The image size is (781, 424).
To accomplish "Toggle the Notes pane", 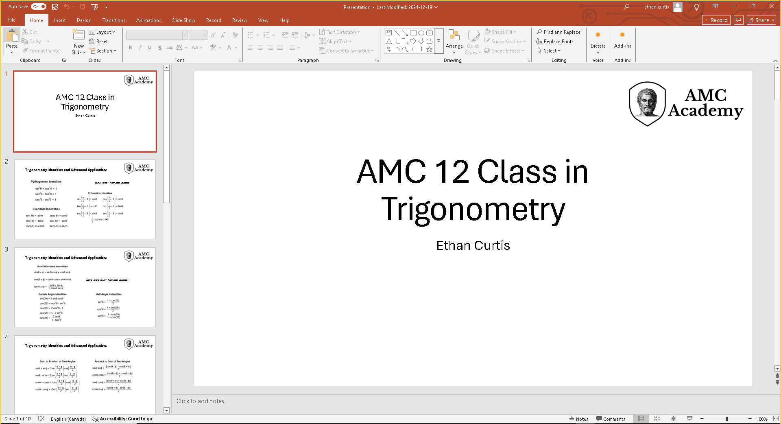I will 578,419.
